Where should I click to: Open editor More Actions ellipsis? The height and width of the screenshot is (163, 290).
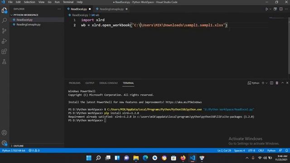pyautogui.click(x=286, y=9)
